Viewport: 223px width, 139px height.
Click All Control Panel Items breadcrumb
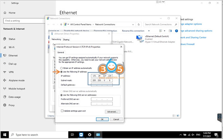(81, 24)
